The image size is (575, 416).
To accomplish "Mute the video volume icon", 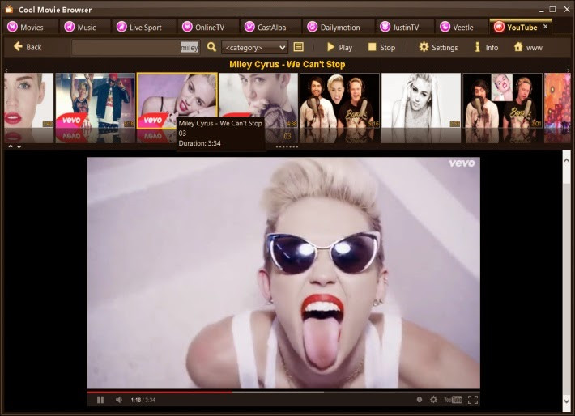I will [x=119, y=400].
